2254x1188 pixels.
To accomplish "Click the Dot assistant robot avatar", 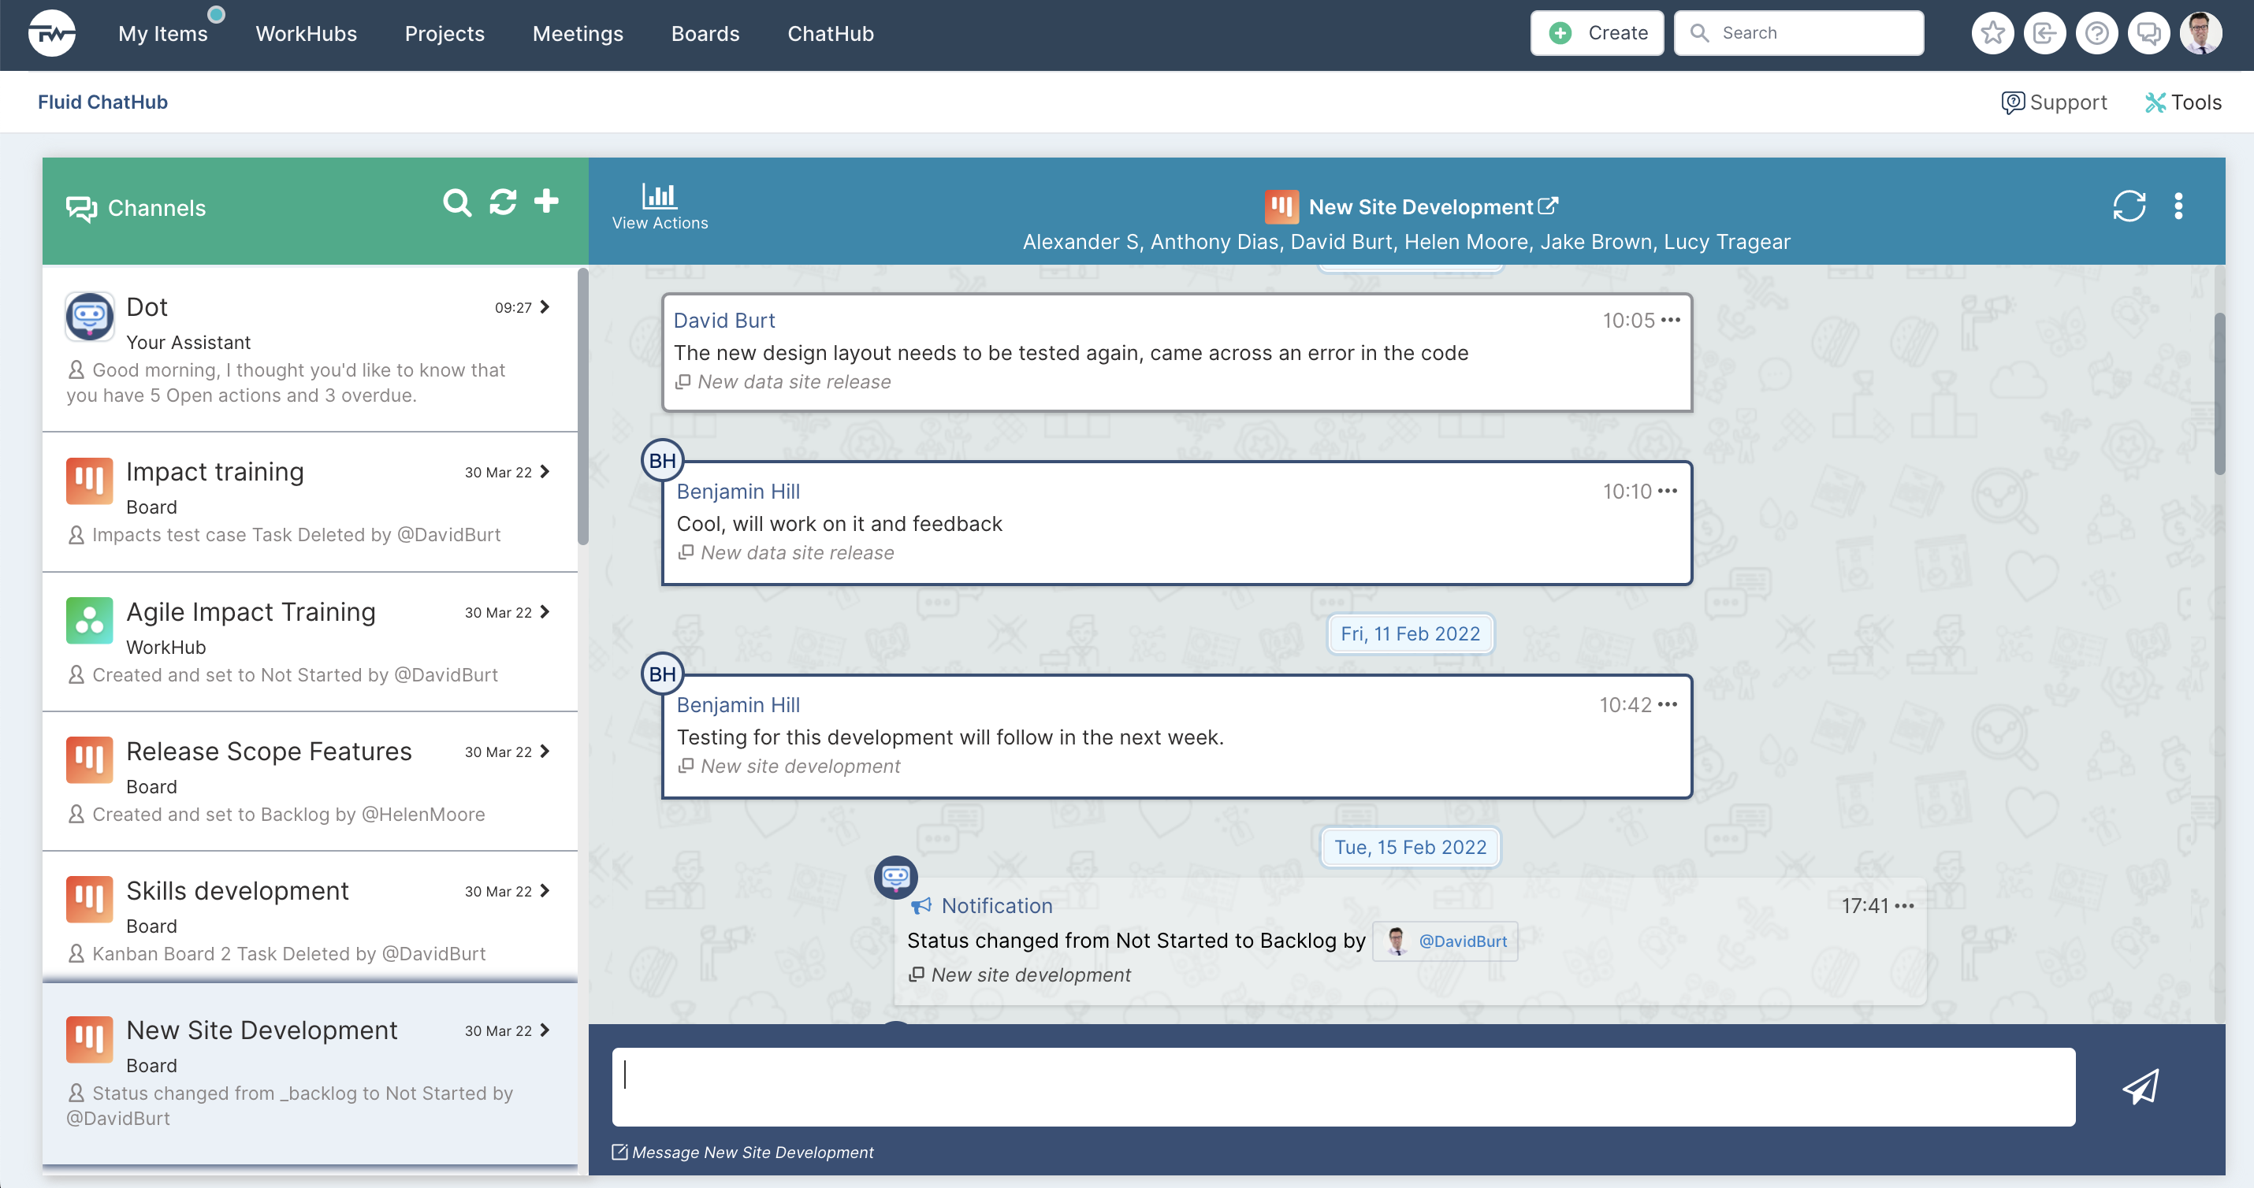I will coord(89,317).
